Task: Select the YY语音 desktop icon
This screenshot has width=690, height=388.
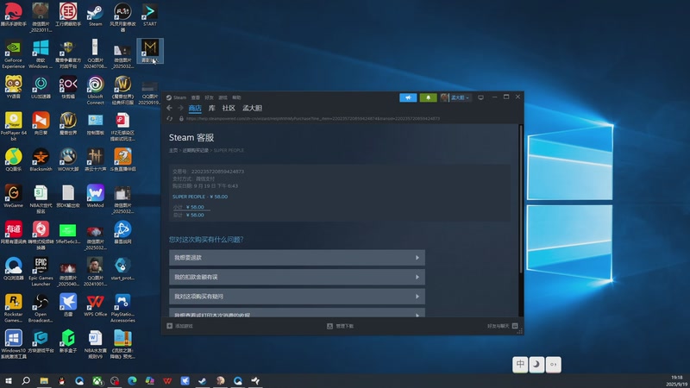Action: (13, 88)
